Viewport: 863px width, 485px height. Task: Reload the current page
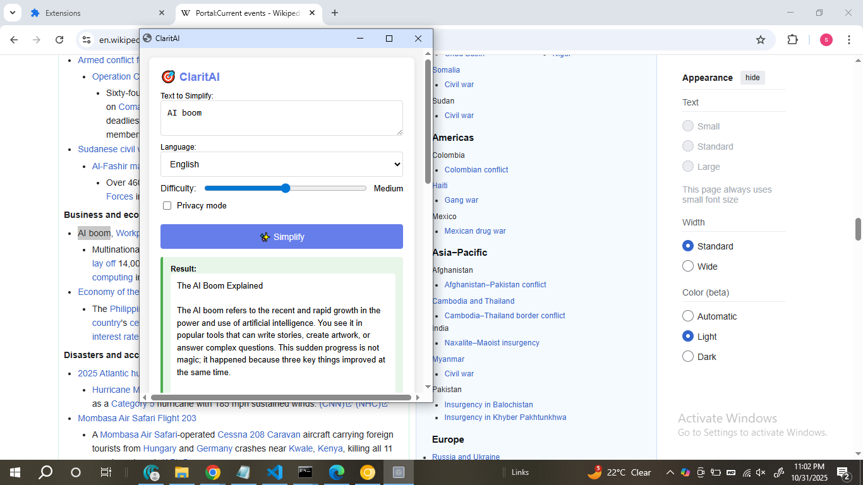59,40
